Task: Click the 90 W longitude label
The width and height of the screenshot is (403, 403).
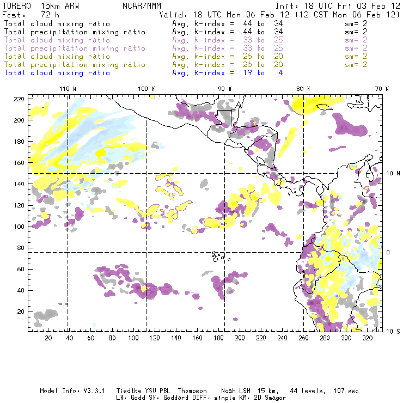Action: click(225, 89)
